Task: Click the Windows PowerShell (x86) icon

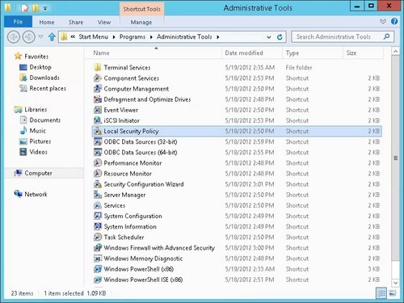Action: [x=98, y=269]
